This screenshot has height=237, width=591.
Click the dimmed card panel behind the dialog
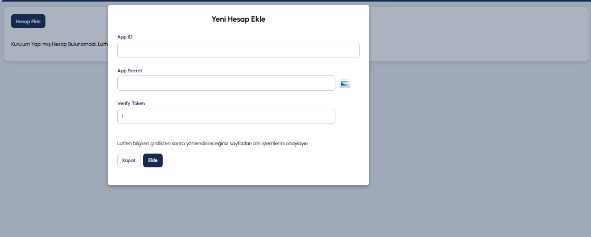click(x=479, y=34)
